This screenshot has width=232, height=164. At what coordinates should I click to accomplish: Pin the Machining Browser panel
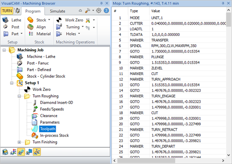(101, 3)
